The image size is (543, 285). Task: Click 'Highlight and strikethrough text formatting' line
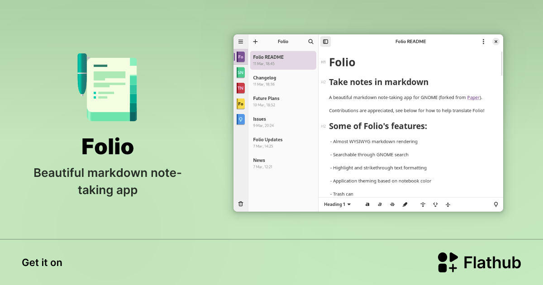[x=378, y=168]
